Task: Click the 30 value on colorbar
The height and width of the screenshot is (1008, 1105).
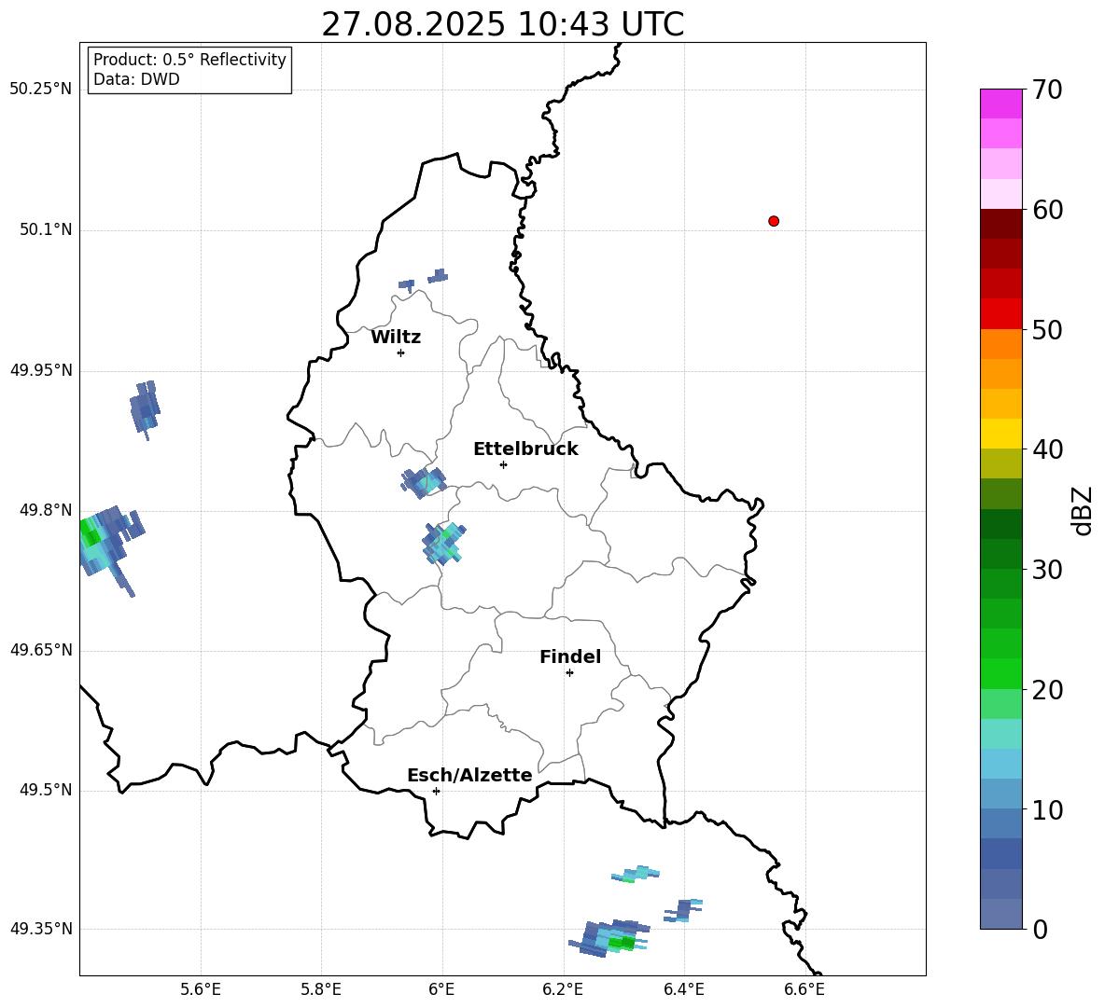Action: [1047, 570]
